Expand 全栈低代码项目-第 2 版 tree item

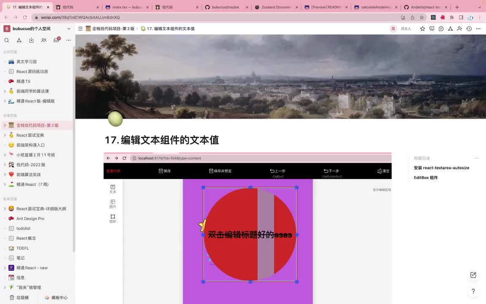click(x=5, y=125)
